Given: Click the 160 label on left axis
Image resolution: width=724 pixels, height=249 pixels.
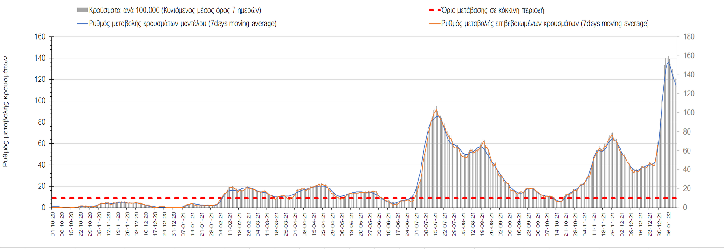Looking at the screenshot, I should click(40, 37).
